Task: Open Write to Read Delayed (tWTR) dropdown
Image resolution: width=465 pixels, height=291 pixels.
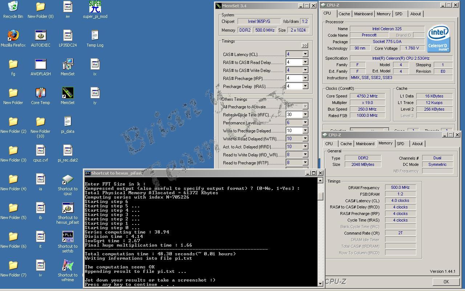Action: click(305, 139)
